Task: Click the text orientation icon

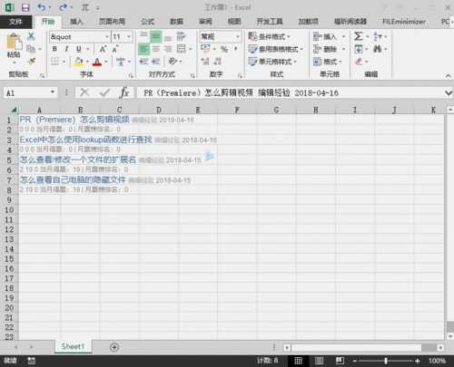Action: 173,62
